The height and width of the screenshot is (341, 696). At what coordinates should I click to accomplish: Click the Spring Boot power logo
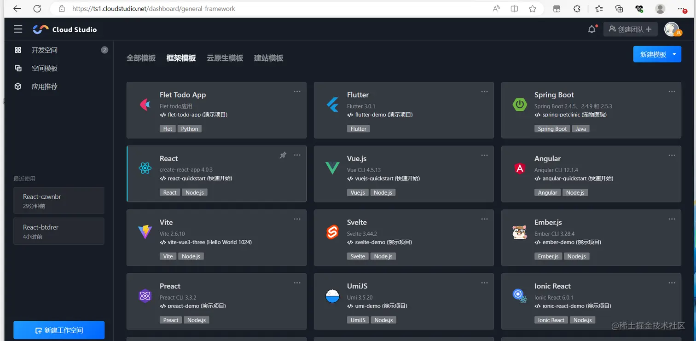[520, 104]
